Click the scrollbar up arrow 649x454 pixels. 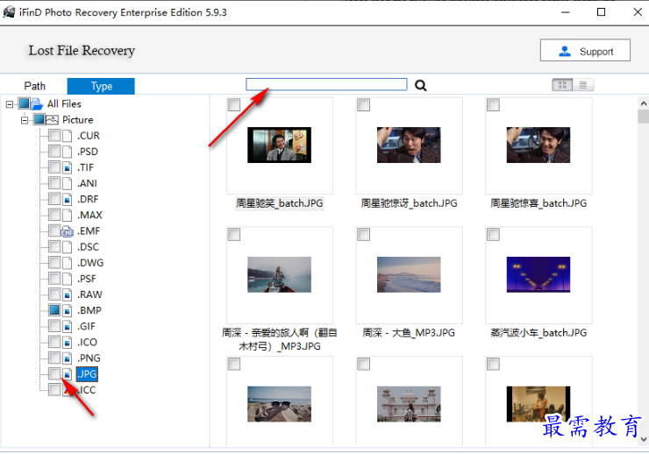(643, 103)
